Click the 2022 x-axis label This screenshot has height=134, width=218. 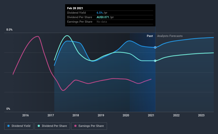(176, 115)
